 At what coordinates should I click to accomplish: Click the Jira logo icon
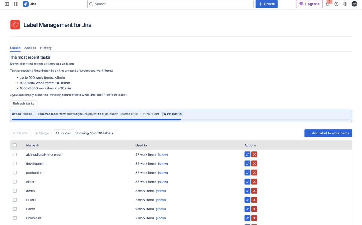point(26,4)
